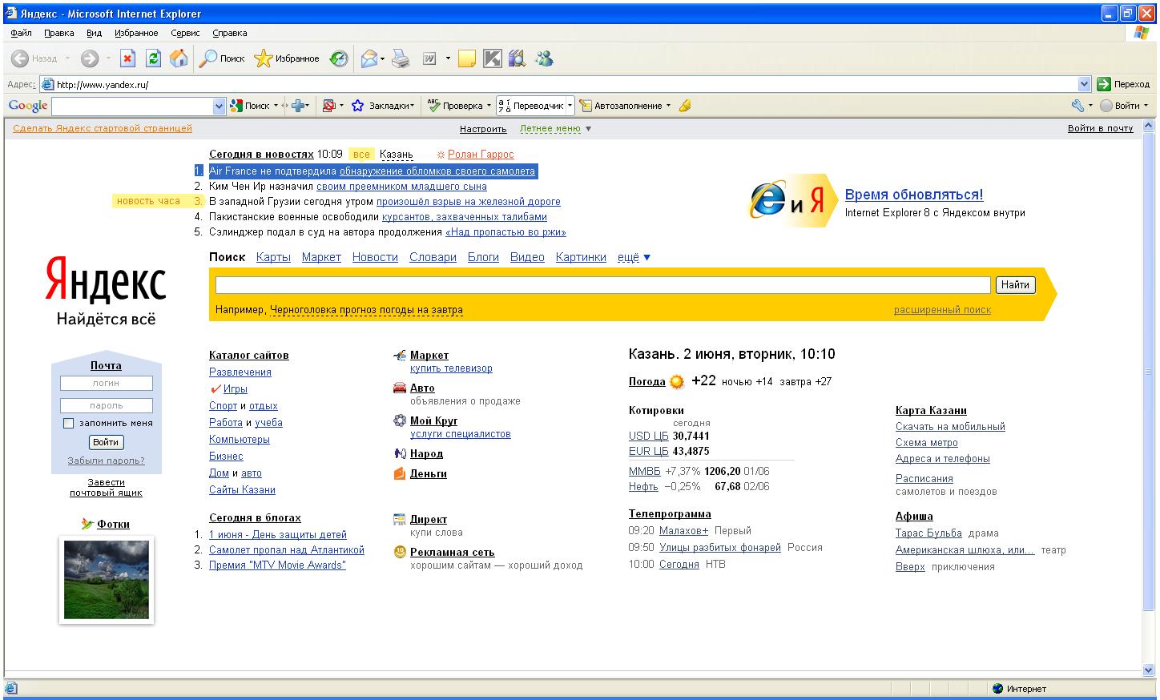
Task: Expand the Word edit icon dropdown arrow
Action: (x=448, y=58)
